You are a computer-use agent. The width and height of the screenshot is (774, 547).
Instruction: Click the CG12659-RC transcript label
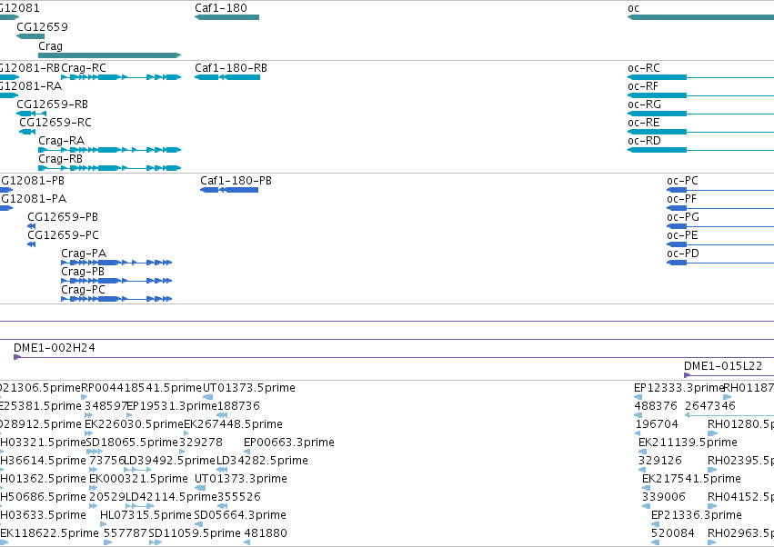(55, 123)
